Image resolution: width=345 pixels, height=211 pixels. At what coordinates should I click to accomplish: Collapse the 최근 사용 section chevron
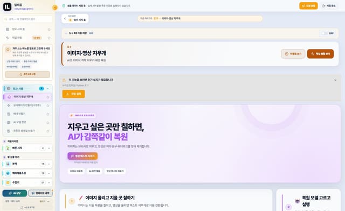48,89
